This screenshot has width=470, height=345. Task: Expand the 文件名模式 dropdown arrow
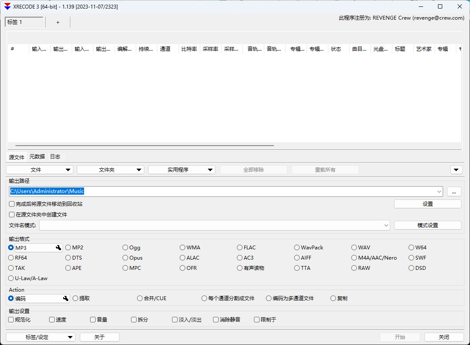click(x=386, y=225)
